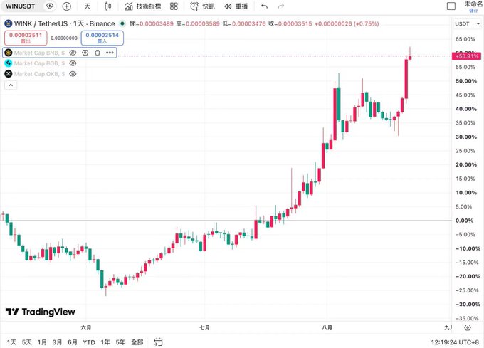Screen dimensions: 484x348
Task: Click the 65.00% price scale label
Action: coord(465,39)
